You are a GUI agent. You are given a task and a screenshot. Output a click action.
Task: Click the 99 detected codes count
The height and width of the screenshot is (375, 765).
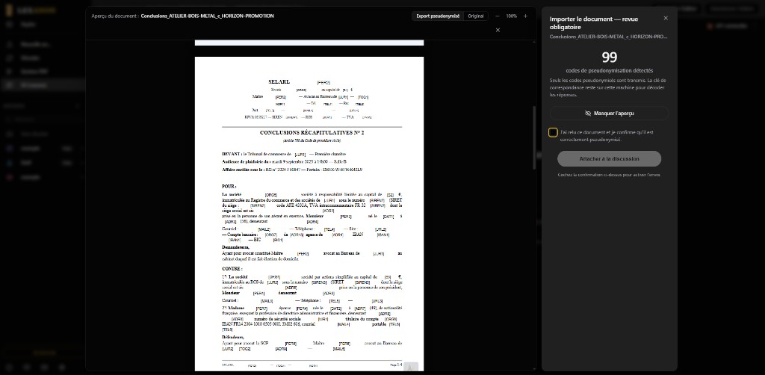click(610, 58)
